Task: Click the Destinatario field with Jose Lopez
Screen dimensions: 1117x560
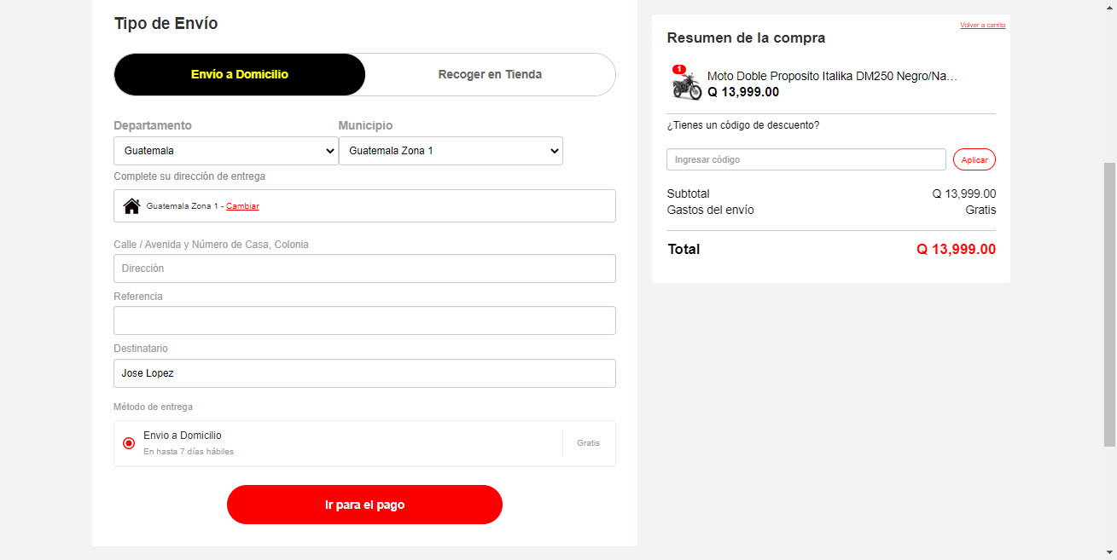Action: click(364, 373)
